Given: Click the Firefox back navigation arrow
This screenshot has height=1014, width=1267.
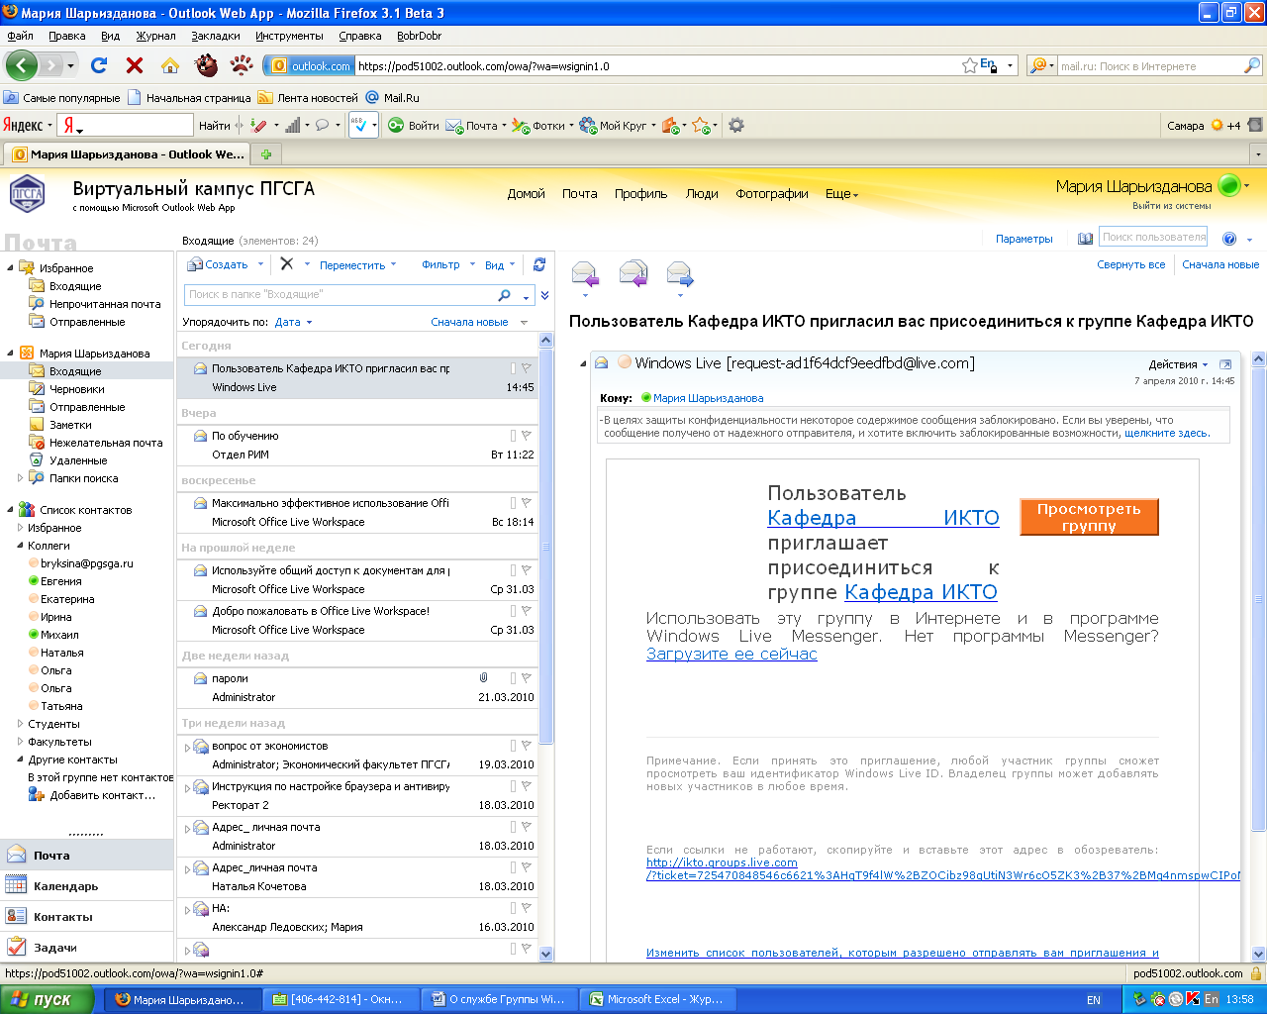Looking at the screenshot, I should (21, 65).
